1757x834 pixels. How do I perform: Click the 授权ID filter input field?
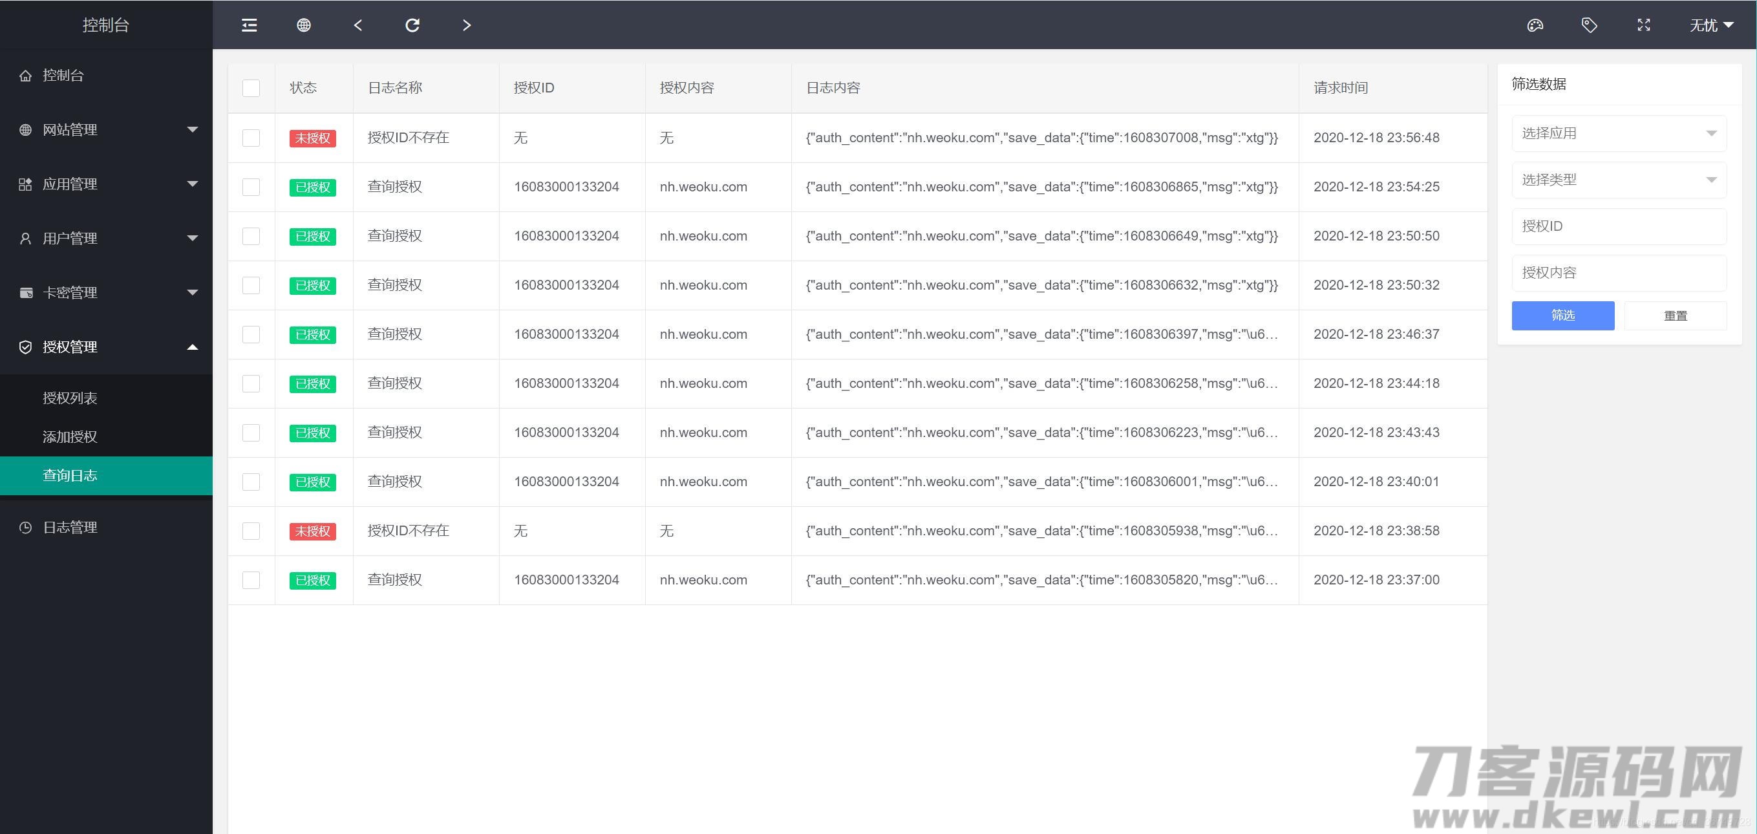click(1619, 226)
